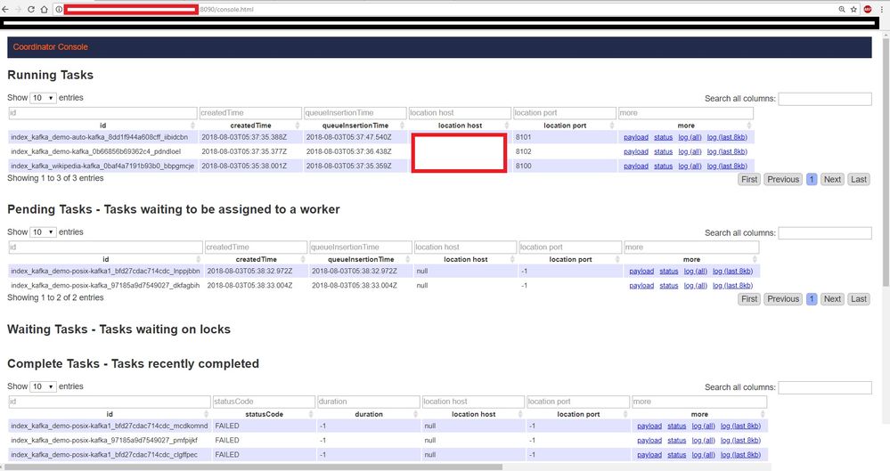Expand Complete Tasks show entries dropdown
This screenshot has width=890, height=471.
43,386
